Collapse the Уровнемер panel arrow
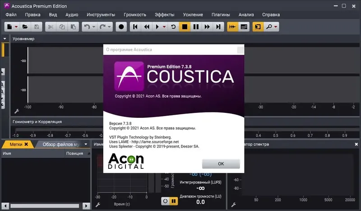This screenshot has height=211, width=361. [5, 39]
